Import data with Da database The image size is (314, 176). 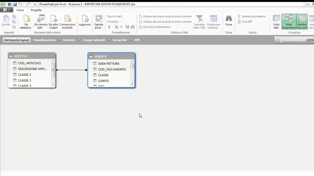click(26, 22)
